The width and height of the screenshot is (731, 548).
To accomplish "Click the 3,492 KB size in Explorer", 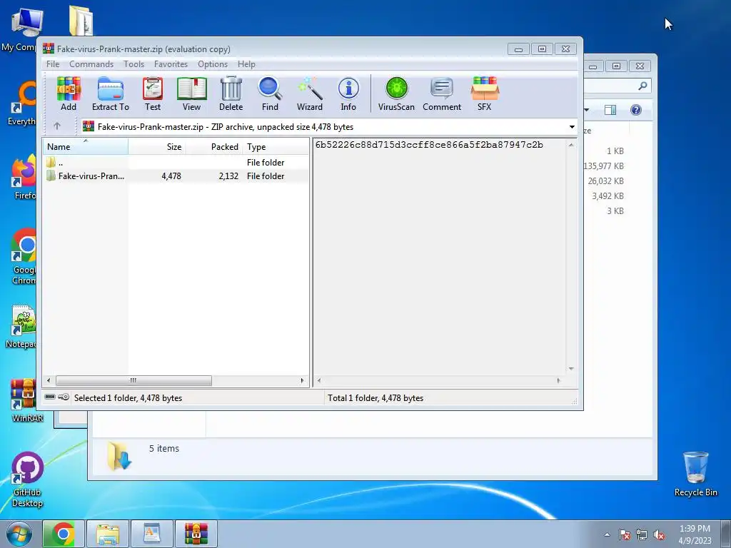I will coord(608,196).
